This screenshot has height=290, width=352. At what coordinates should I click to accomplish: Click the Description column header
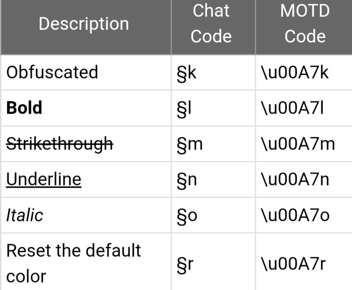point(84,24)
